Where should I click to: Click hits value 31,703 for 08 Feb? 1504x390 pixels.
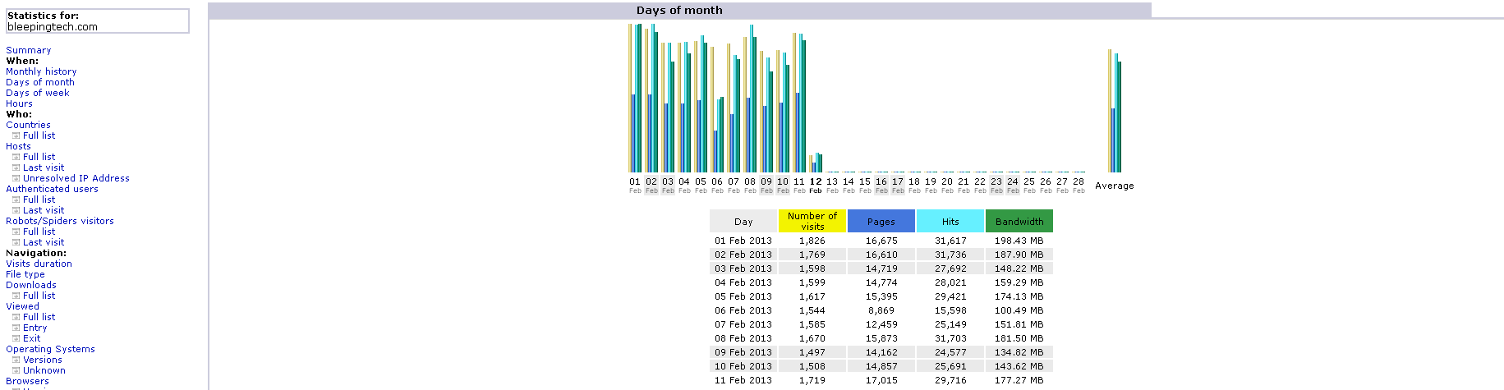[950, 338]
